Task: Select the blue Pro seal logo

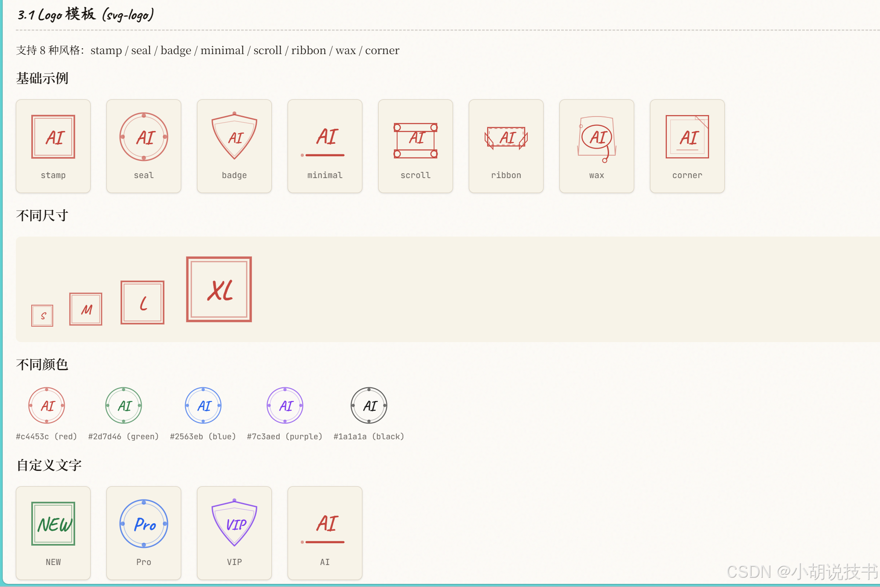Action: click(x=144, y=524)
